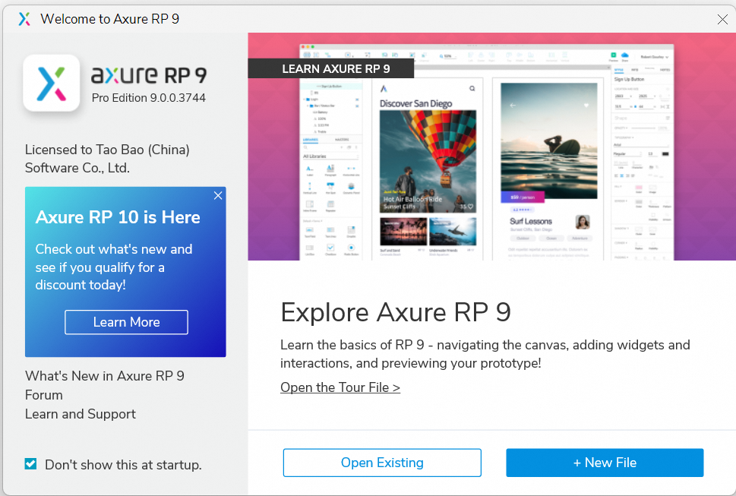Image resolution: width=736 pixels, height=496 pixels.
Task: Click the LEARN AXURE RP 9 label
Action: (331, 68)
